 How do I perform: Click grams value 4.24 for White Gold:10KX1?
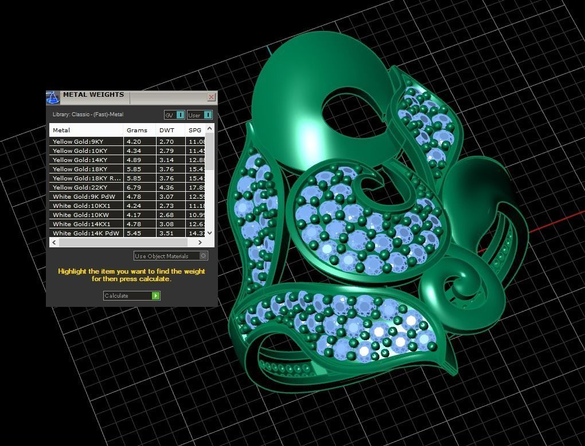point(134,206)
